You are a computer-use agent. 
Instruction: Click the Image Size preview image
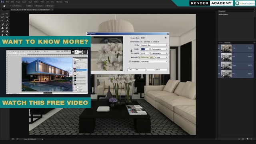(107, 54)
